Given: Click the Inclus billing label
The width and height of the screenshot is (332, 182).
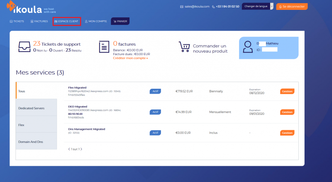Looking at the screenshot, I should pos(213,133).
